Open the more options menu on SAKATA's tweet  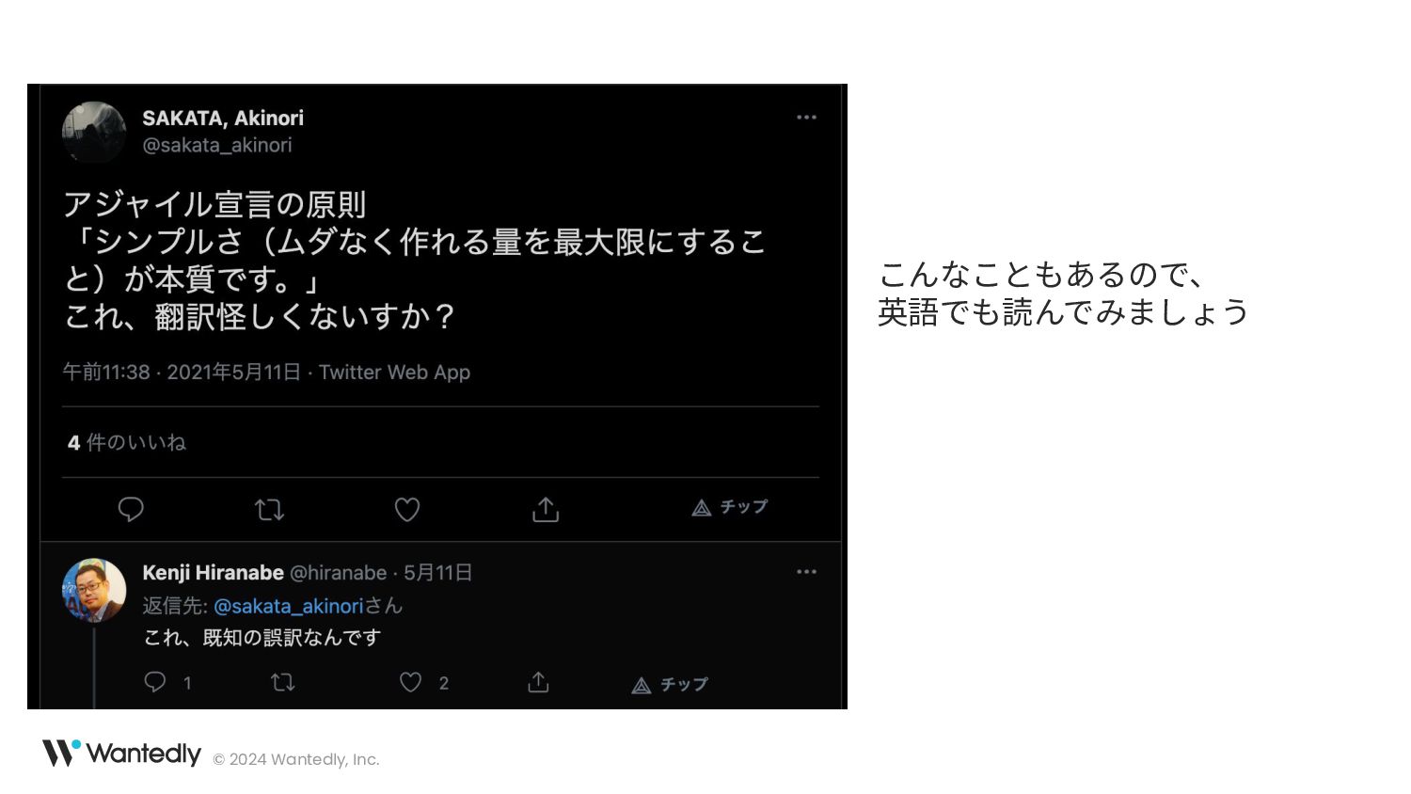pos(806,118)
